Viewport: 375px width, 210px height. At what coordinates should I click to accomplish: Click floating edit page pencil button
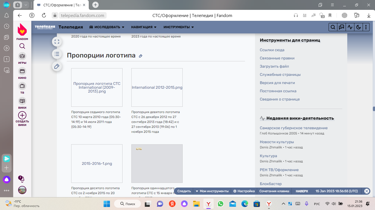pyautogui.click(x=57, y=66)
